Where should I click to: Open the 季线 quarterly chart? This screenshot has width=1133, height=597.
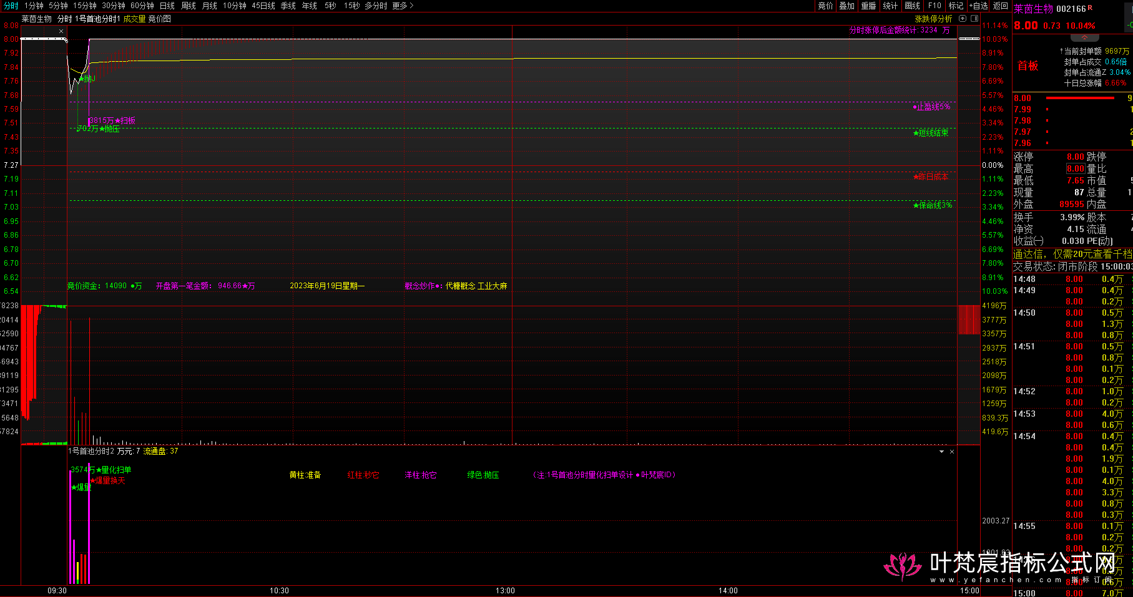288,6
